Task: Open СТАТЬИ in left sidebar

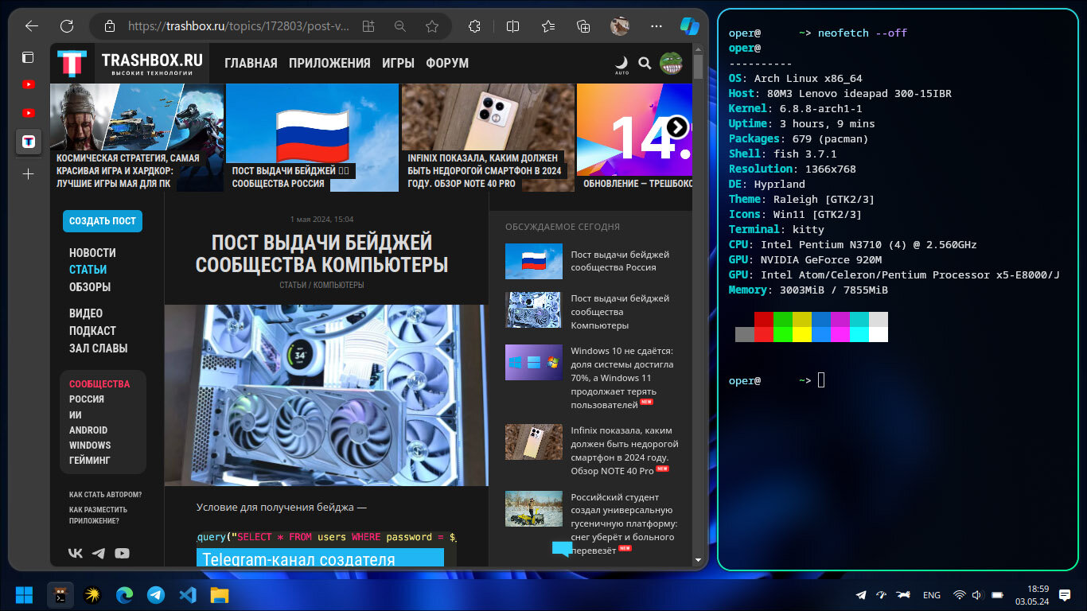Action: 88,270
